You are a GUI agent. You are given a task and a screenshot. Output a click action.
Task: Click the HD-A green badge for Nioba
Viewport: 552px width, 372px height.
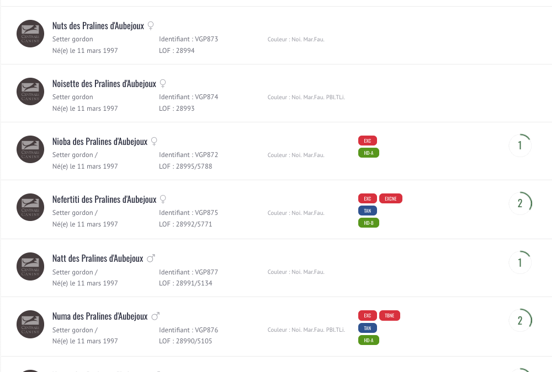pos(369,153)
